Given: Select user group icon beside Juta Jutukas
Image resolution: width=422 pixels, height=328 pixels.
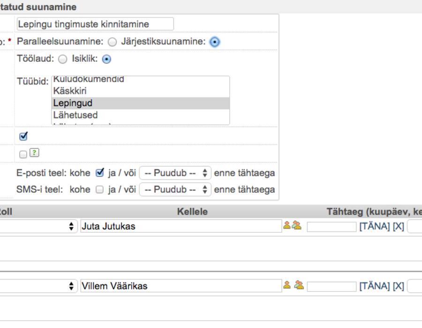Looking at the screenshot, I should tap(297, 225).
